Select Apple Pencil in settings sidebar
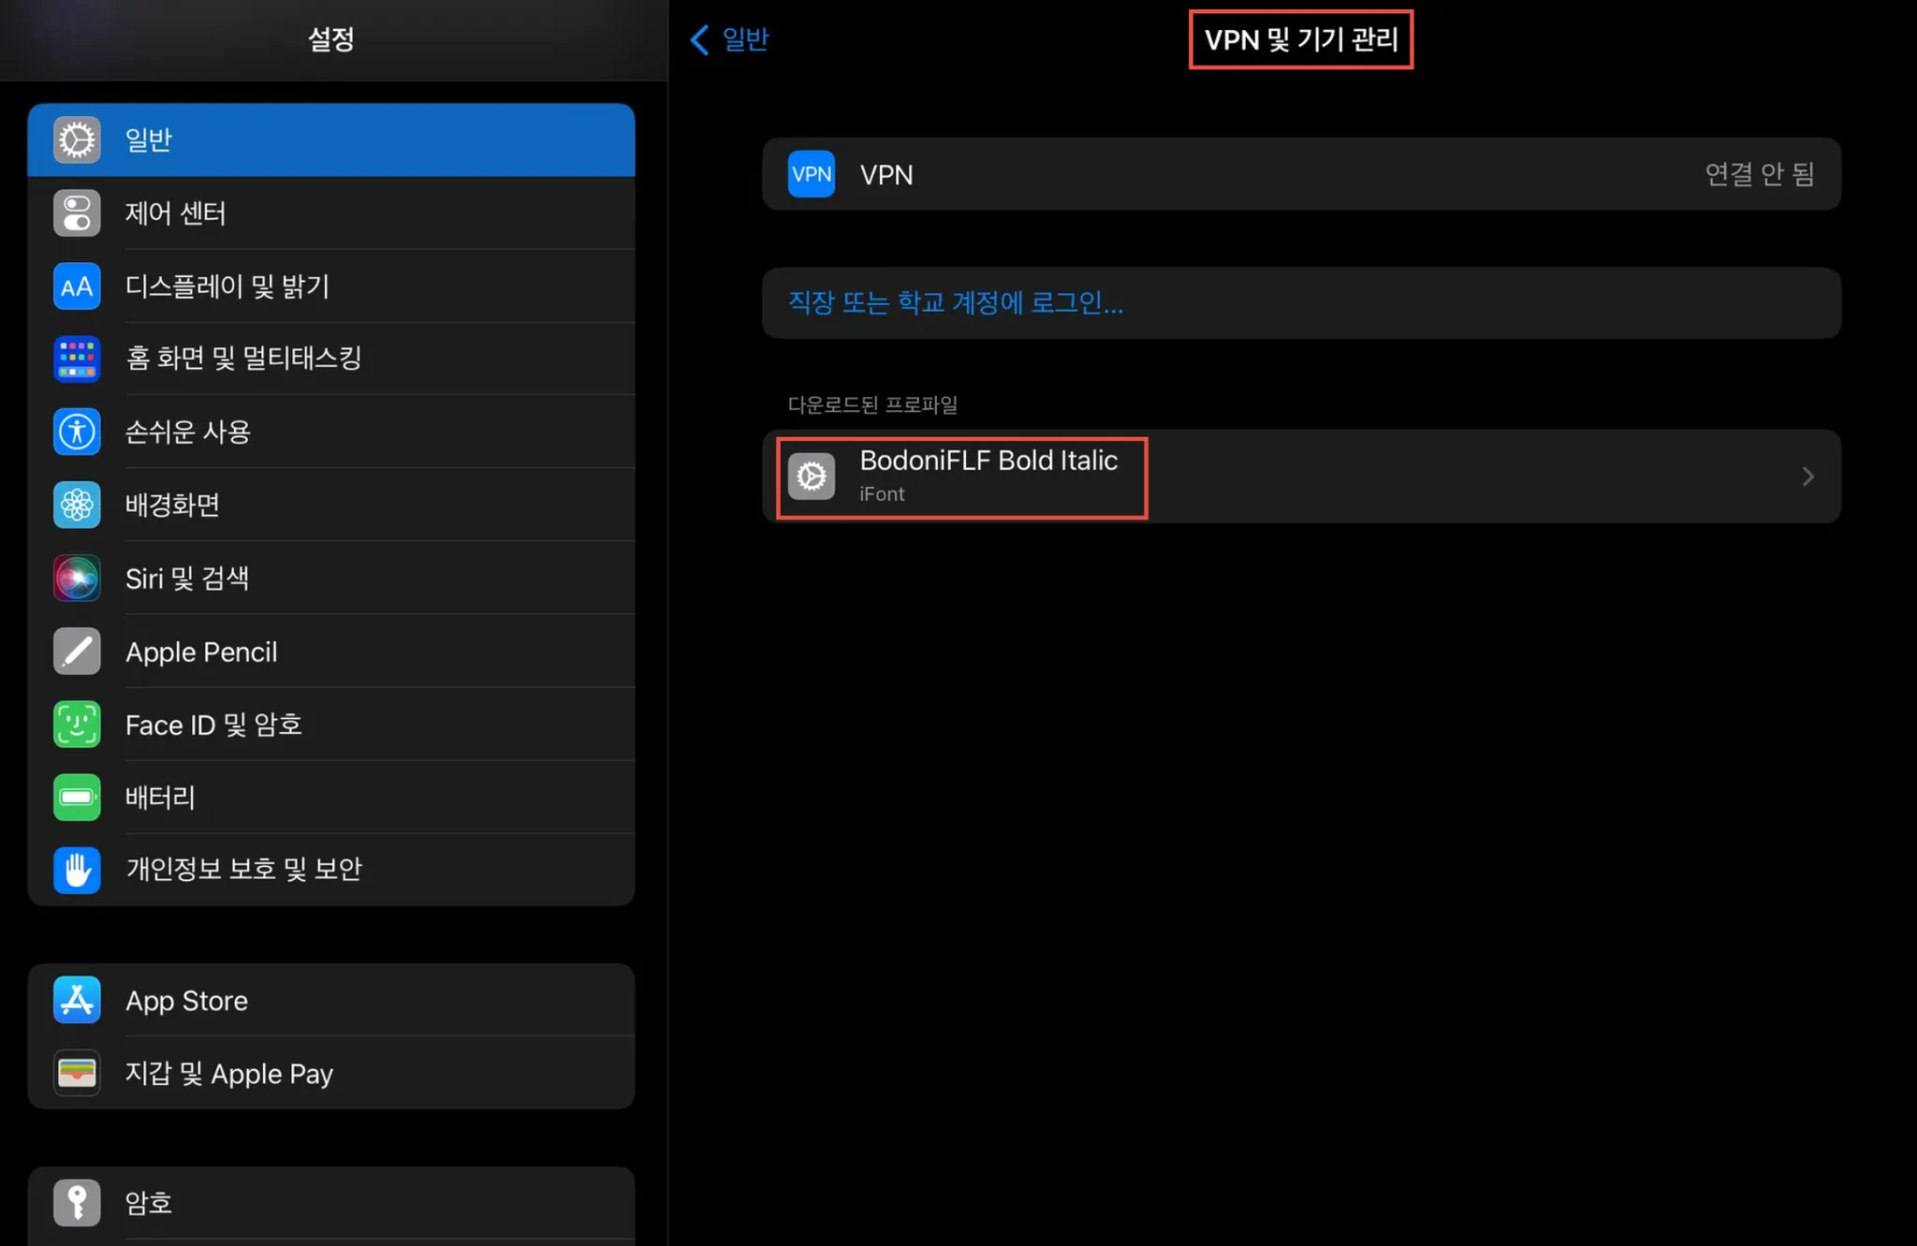 point(201,652)
